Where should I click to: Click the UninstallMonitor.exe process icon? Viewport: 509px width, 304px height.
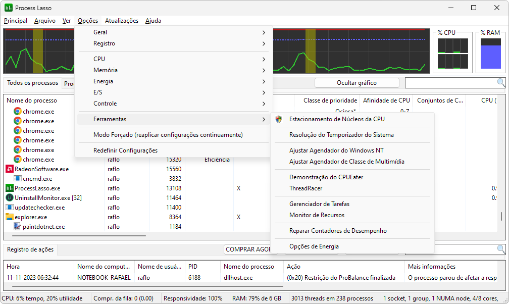(10, 198)
